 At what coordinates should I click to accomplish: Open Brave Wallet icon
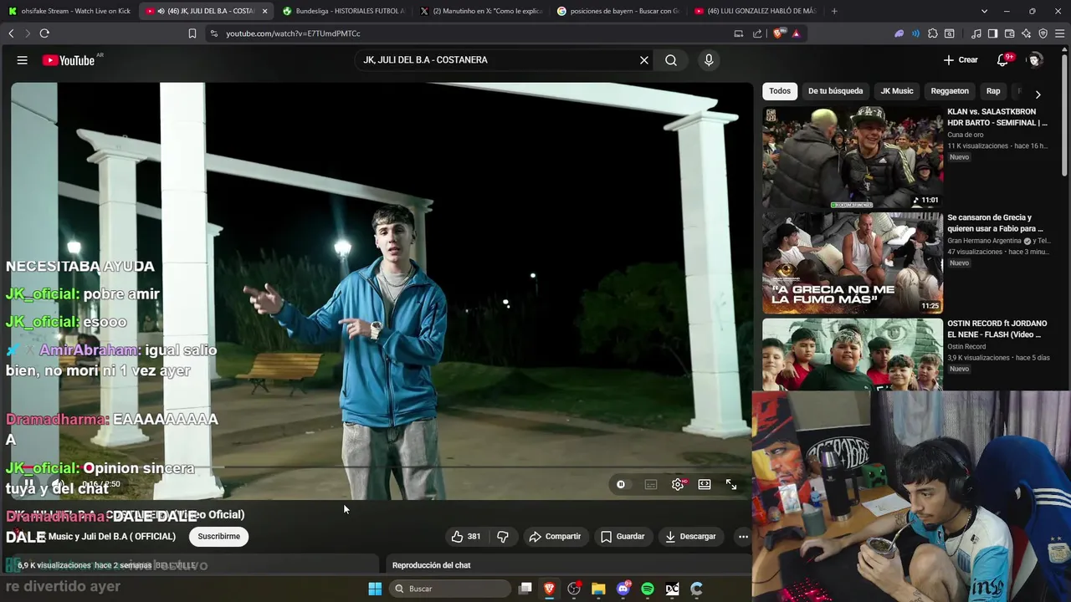(x=1009, y=33)
